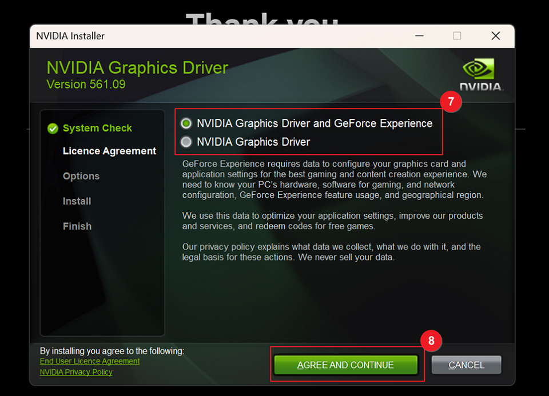Select the Finish step in the sidebar
This screenshot has width=549, height=396.
coord(77,226)
